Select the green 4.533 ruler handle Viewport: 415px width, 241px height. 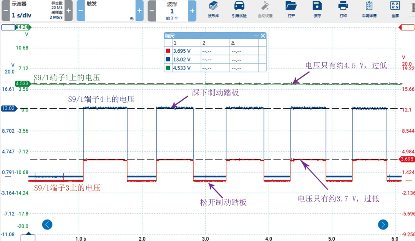[x=23, y=84]
